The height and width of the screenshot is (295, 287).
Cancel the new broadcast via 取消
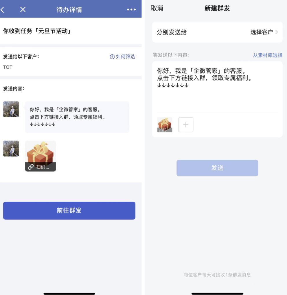[157, 8]
